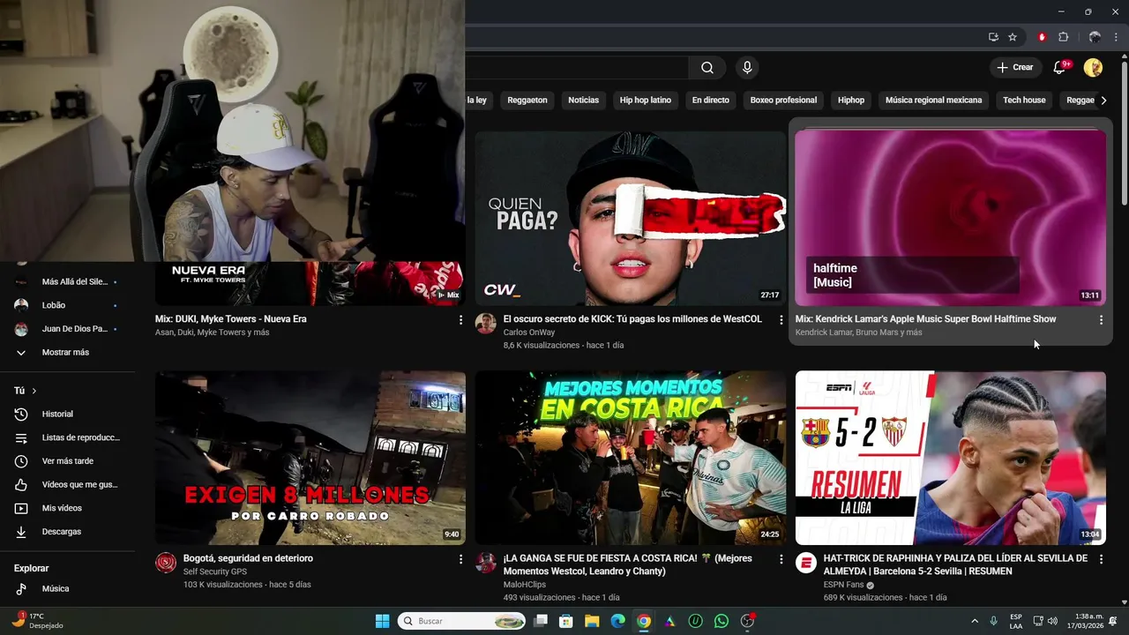
Task: Play Exigen 8 Millones thumbnail
Action: 310,458
